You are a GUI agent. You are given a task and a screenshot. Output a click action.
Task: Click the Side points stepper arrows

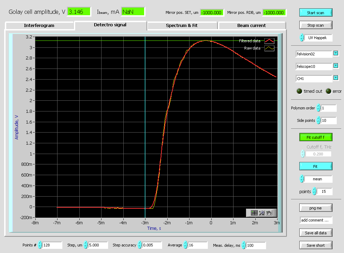click(319, 120)
